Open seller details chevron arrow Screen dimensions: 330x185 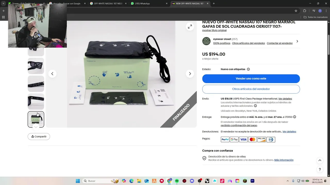pos(297,41)
